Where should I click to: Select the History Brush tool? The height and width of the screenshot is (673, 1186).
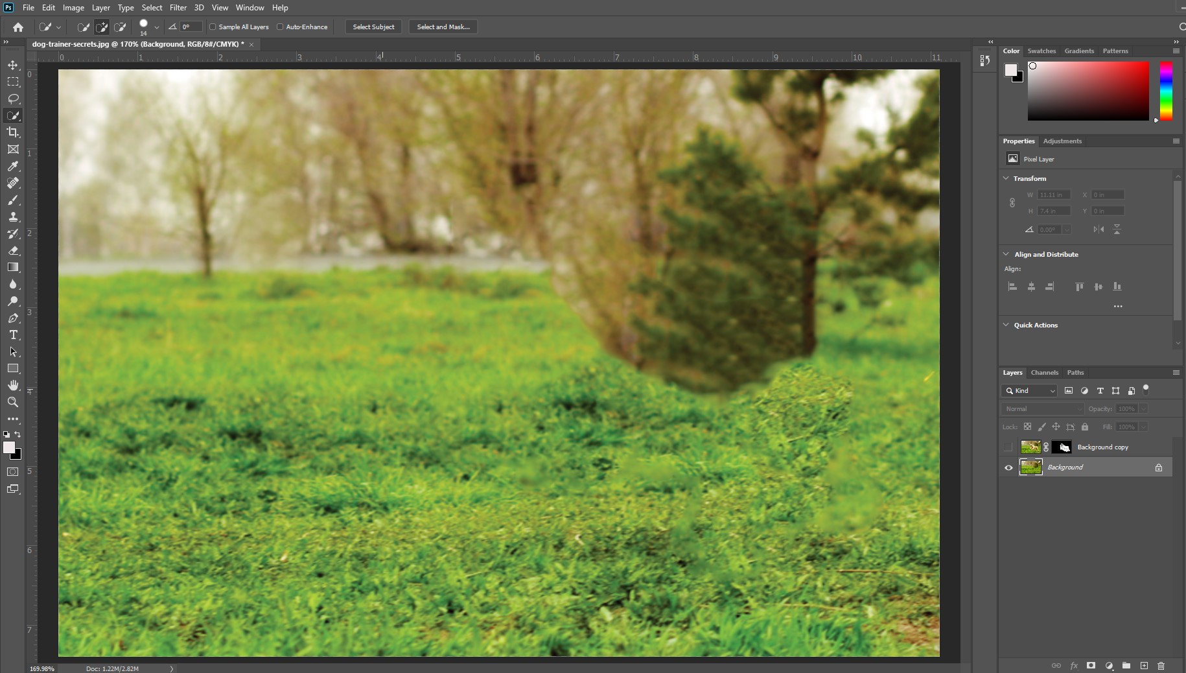click(13, 233)
